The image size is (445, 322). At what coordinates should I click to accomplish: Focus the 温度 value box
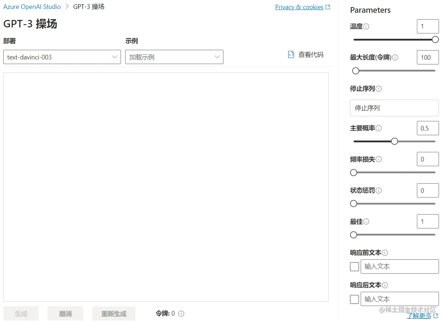click(x=428, y=26)
